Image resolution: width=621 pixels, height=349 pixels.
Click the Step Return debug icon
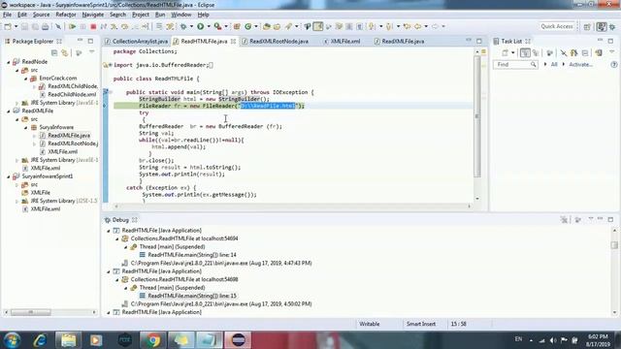click(135, 26)
